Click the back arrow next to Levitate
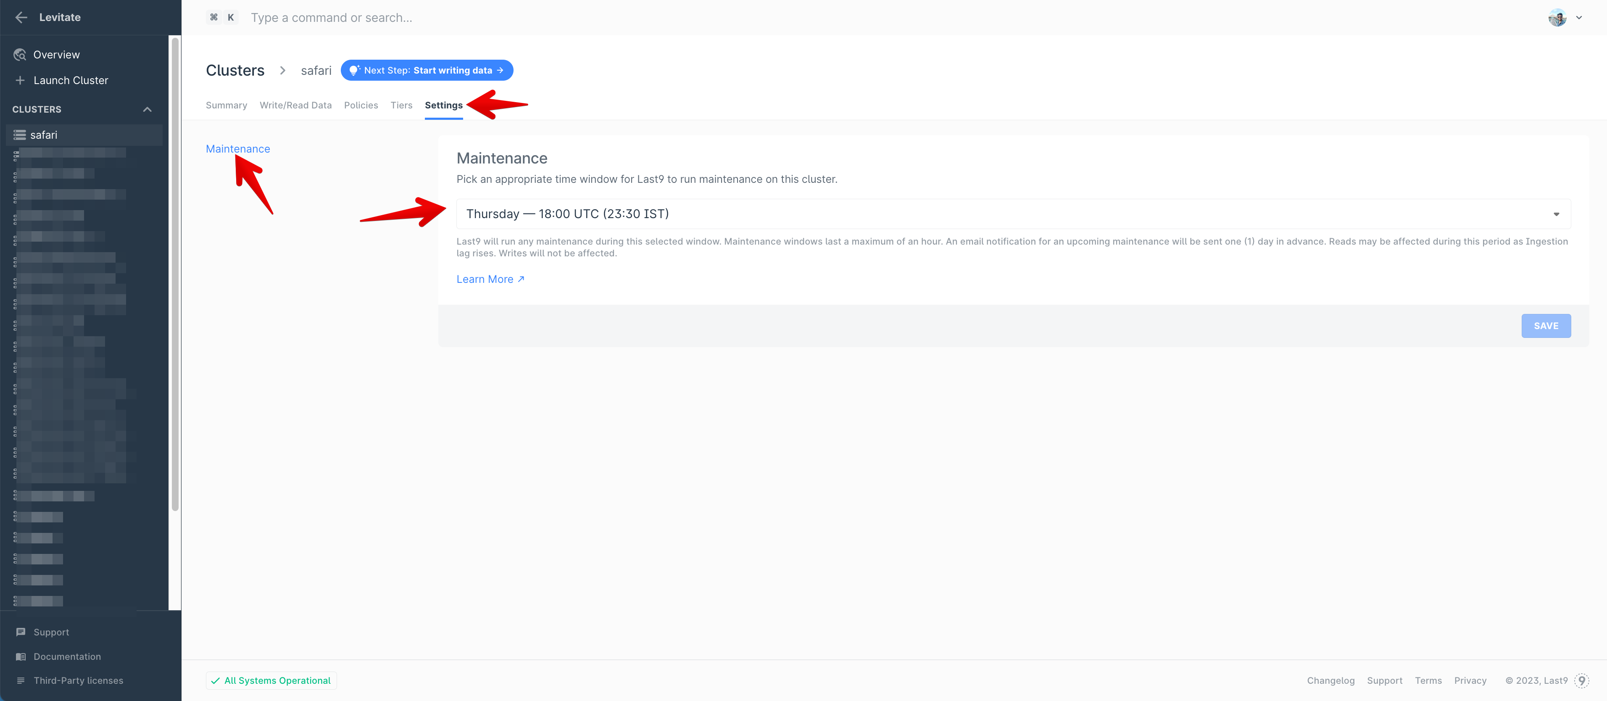 click(x=21, y=18)
